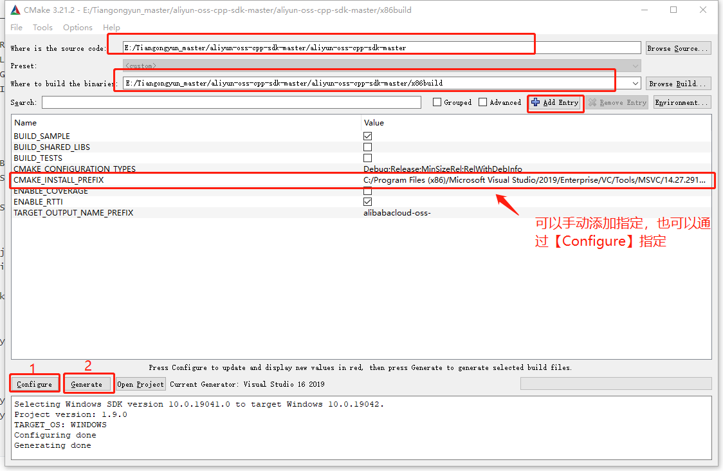Enable the BUILD_TESTS checkbox

tap(367, 158)
